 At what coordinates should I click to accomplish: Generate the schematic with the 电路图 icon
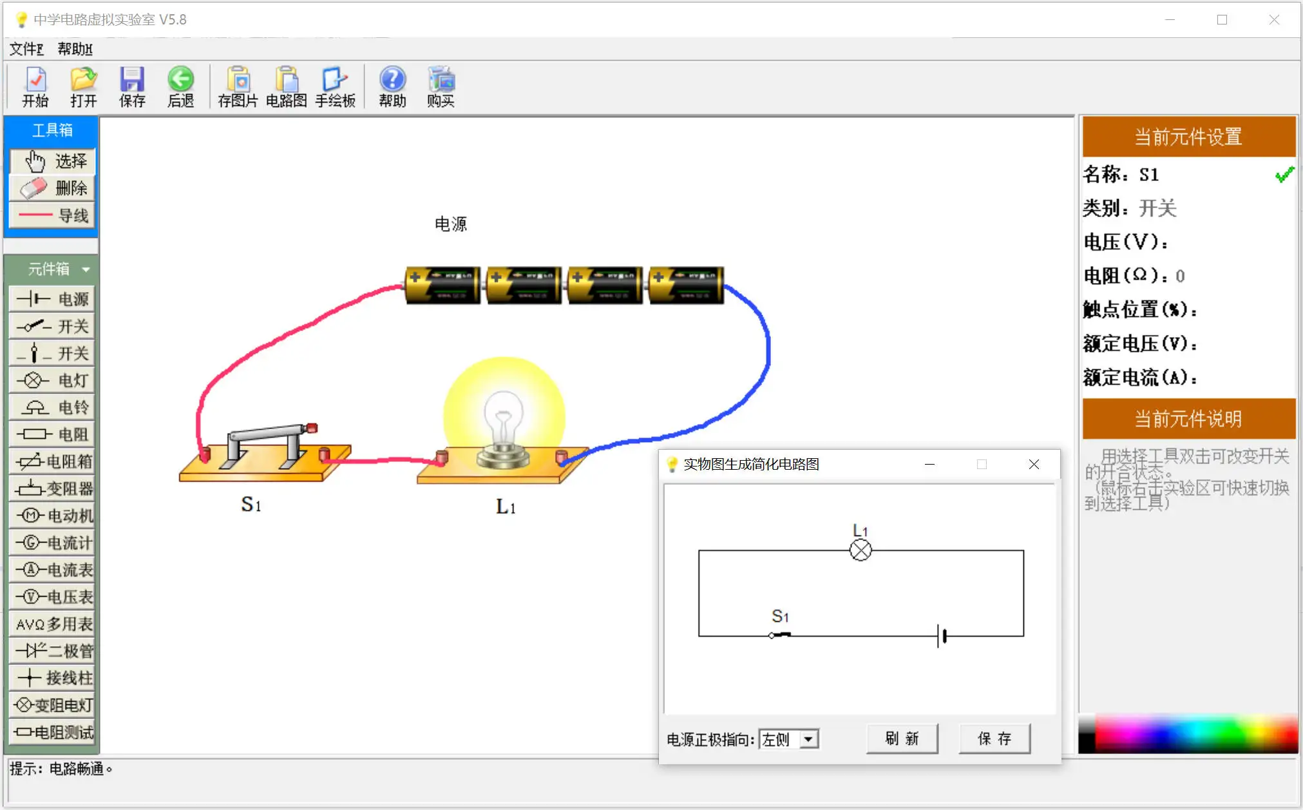287,87
